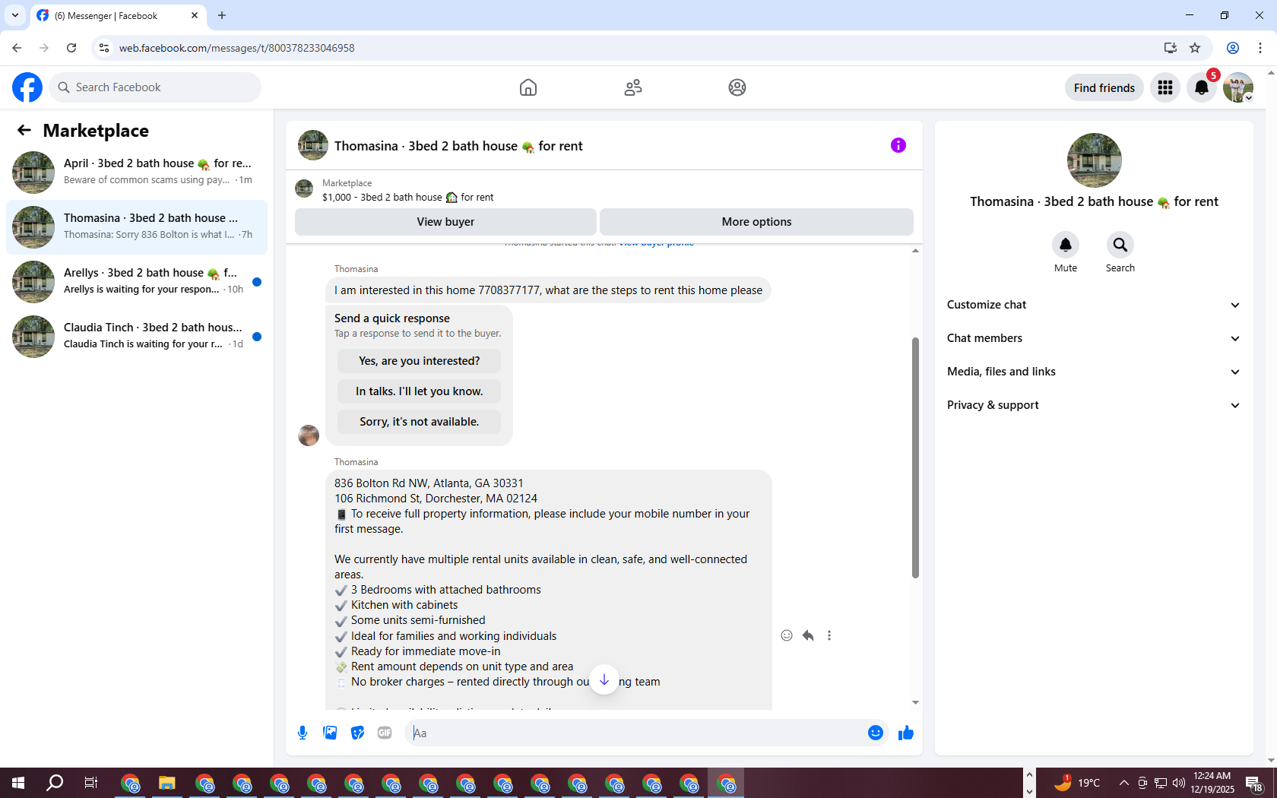The width and height of the screenshot is (1277, 798).
Task: React to Thomasina's message with emoji
Action: (787, 635)
